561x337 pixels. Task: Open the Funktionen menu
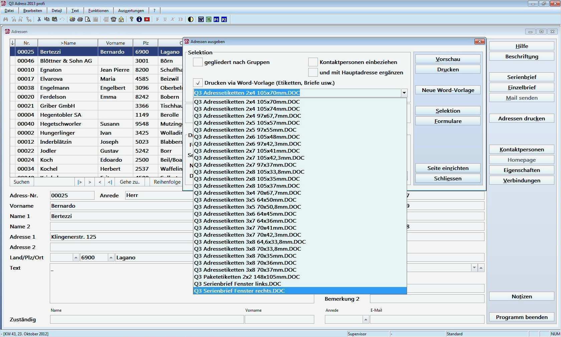coord(98,11)
